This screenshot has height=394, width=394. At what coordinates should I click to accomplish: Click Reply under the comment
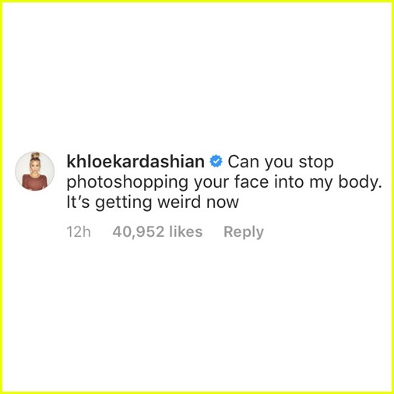pos(244,232)
